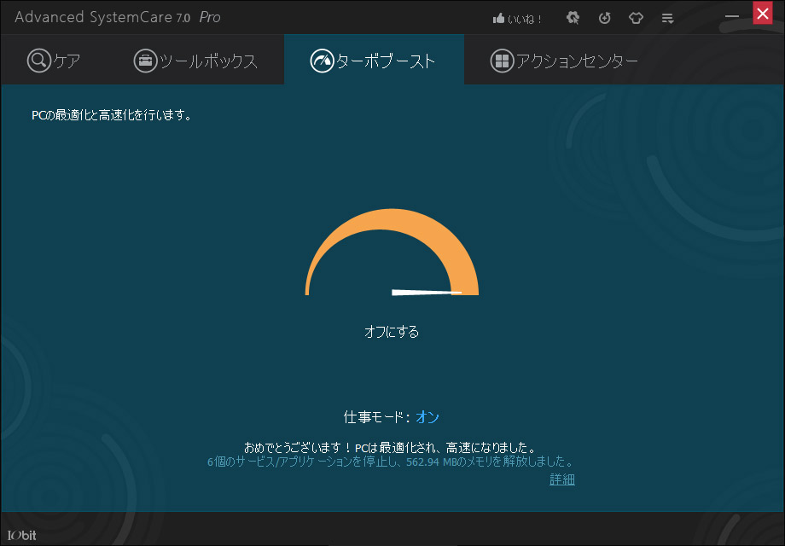Click the おめでとうございます congratulation message
This screenshot has height=546, width=785.
coord(390,447)
